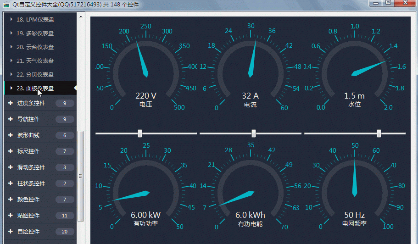Click the window title bar app icon
This screenshot has height=244, width=418.
click(6, 5)
